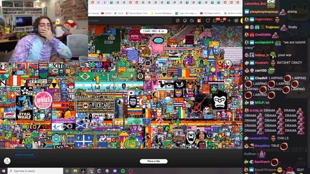Open the notepad-style taskbar icon
The height and width of the screenshot is (174, 310).
point(107,171)
